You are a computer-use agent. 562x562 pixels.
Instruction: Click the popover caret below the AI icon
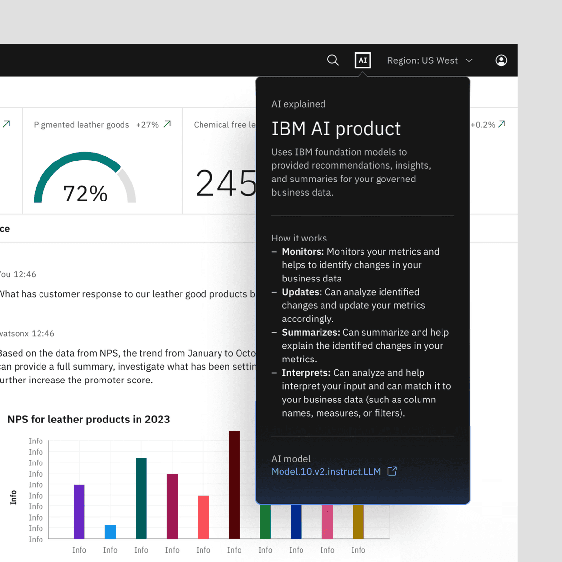click(363, 73)
